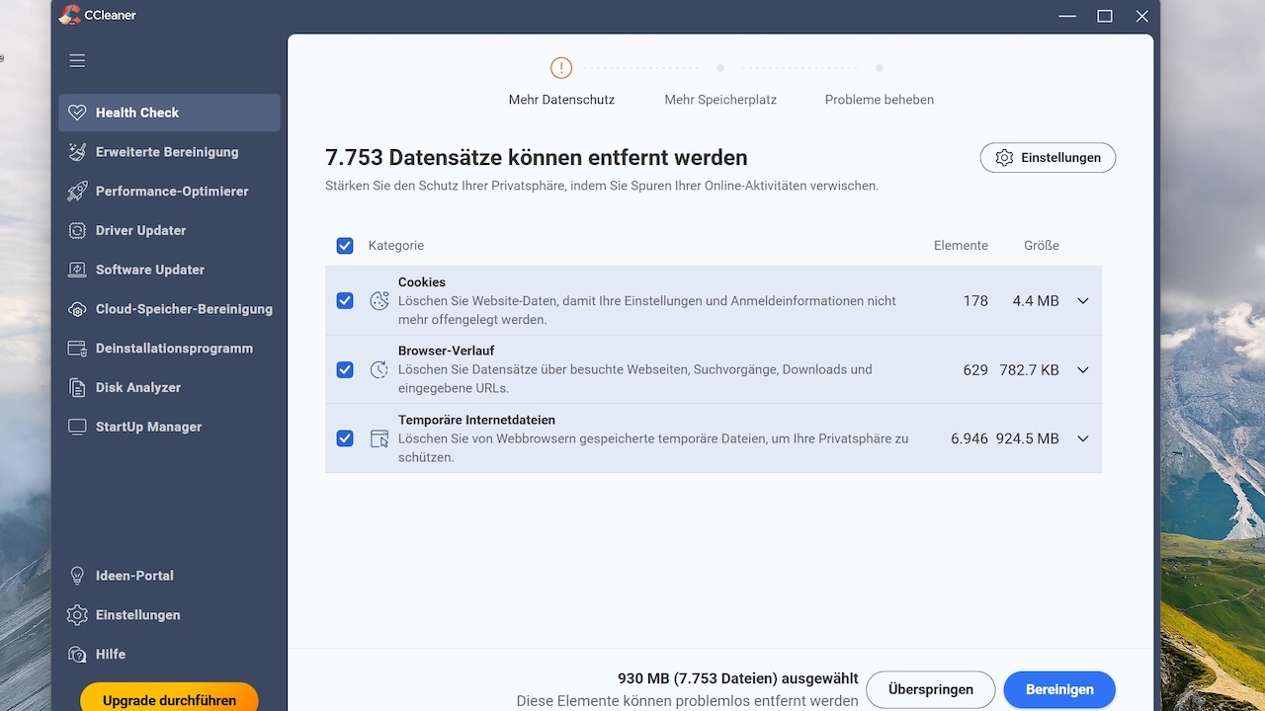Expand the Cookies row details
1265x711 pixels.
click(1082, 300)
